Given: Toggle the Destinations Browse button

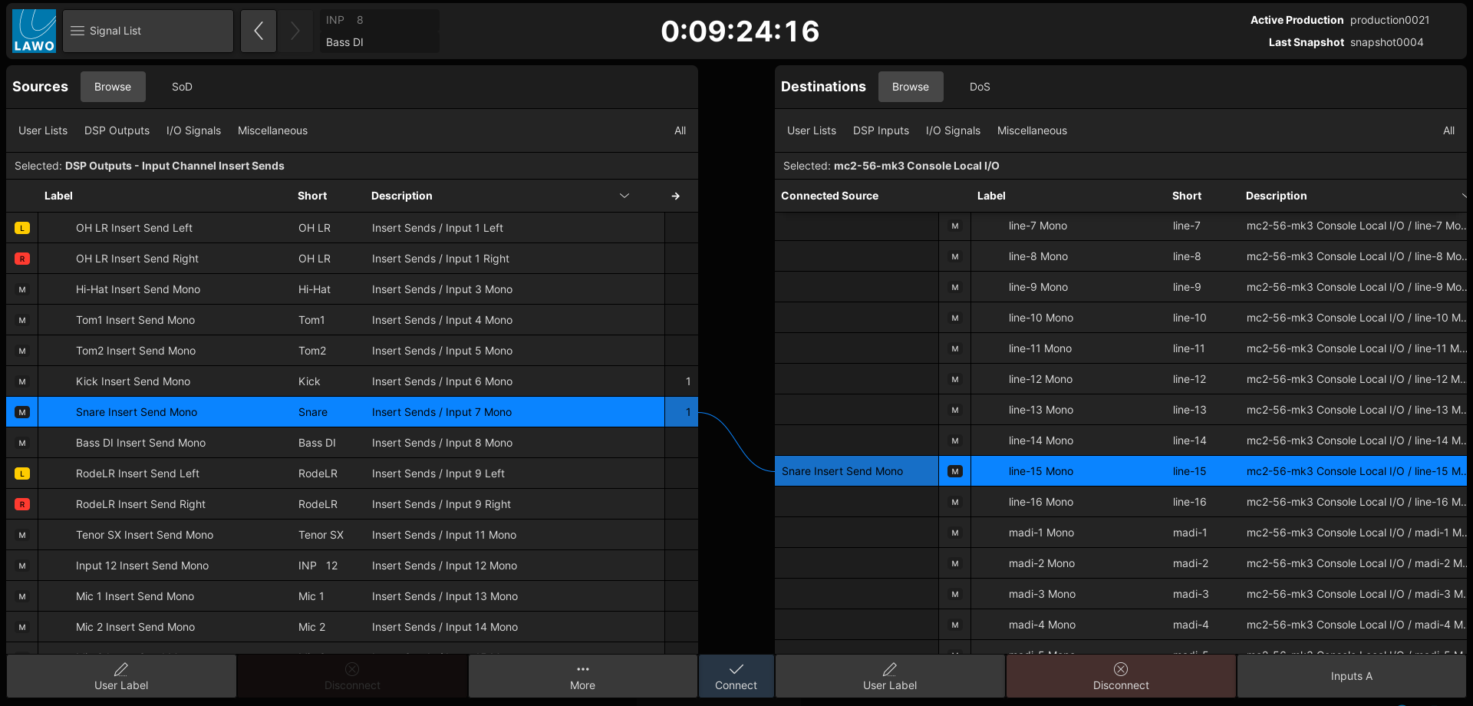Looking at the screenshot, I should point(910,87).
